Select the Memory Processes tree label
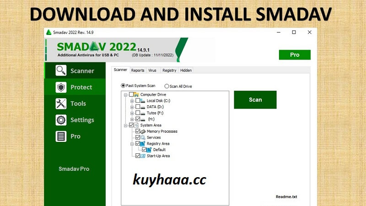Screen dimensions: 366x206 click(162, 131)
